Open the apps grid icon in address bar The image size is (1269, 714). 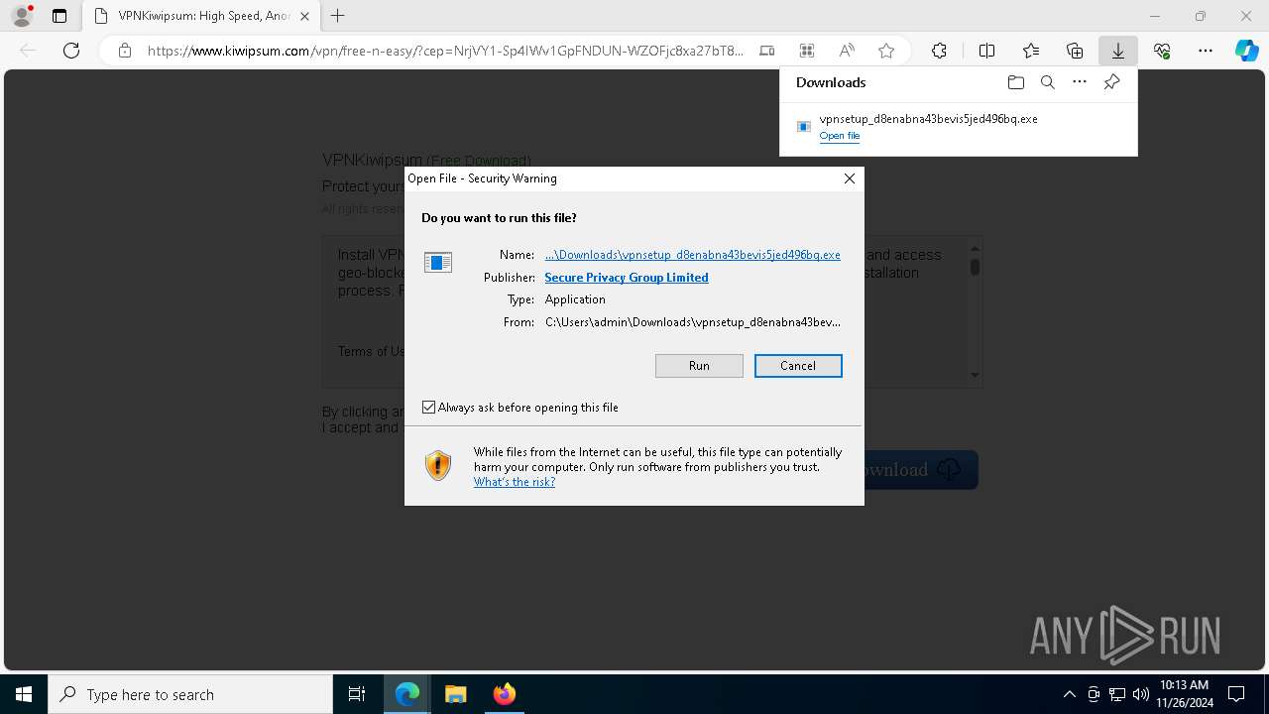point(807,51)
